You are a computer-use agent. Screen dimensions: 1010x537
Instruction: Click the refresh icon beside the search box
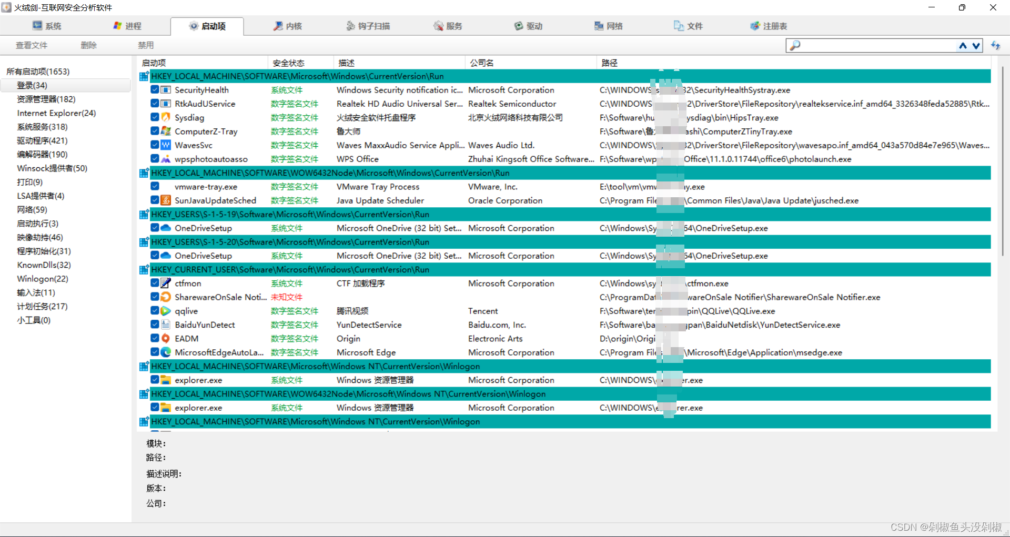[995, 45]
